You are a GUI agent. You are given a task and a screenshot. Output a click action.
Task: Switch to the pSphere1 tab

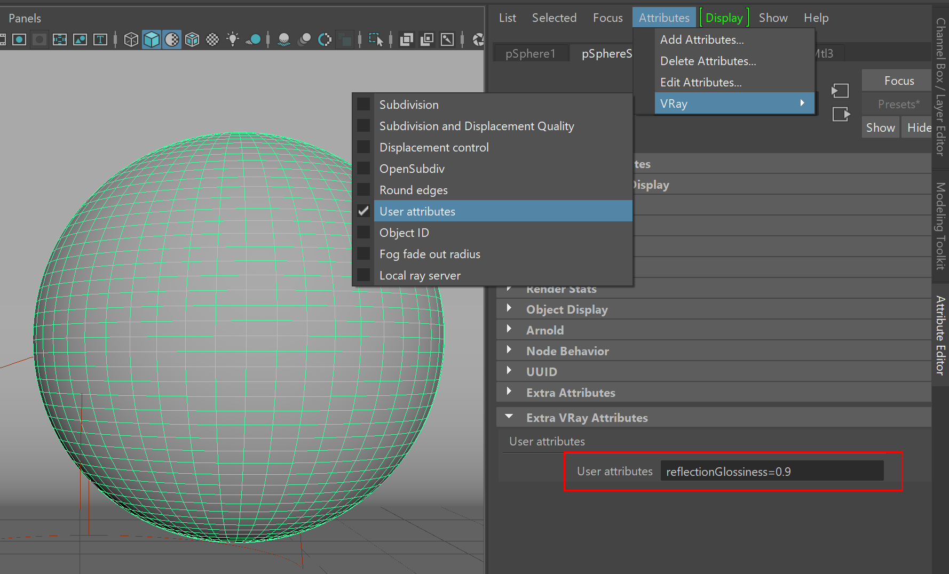click(x=531, y=53)
